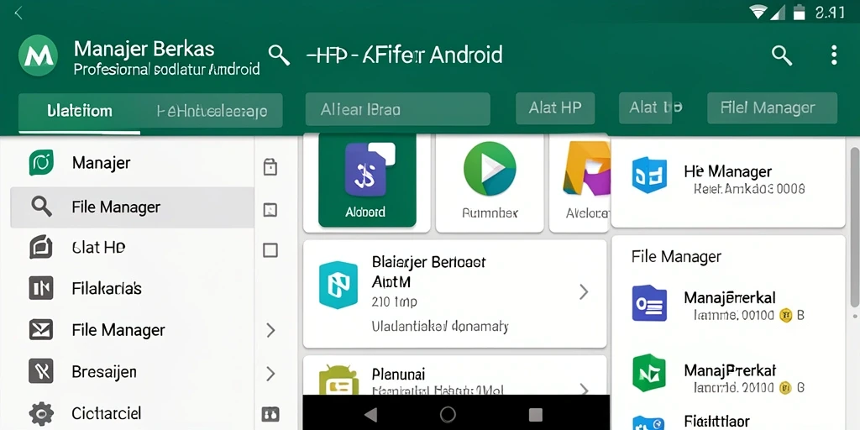Click the battery status icon
Viewport: 860px width, 430px height.
point(800,12)
